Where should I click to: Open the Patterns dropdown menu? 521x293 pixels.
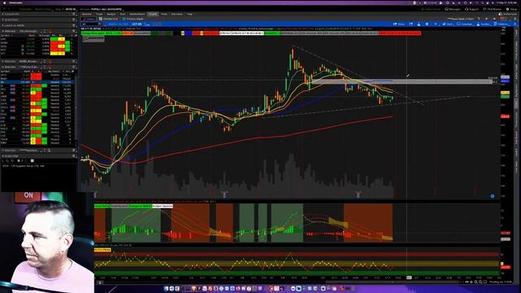tap(501, 24)
